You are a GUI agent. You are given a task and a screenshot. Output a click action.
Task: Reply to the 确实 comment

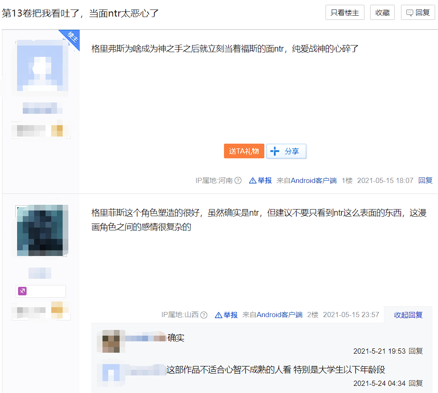click(416, 351)
